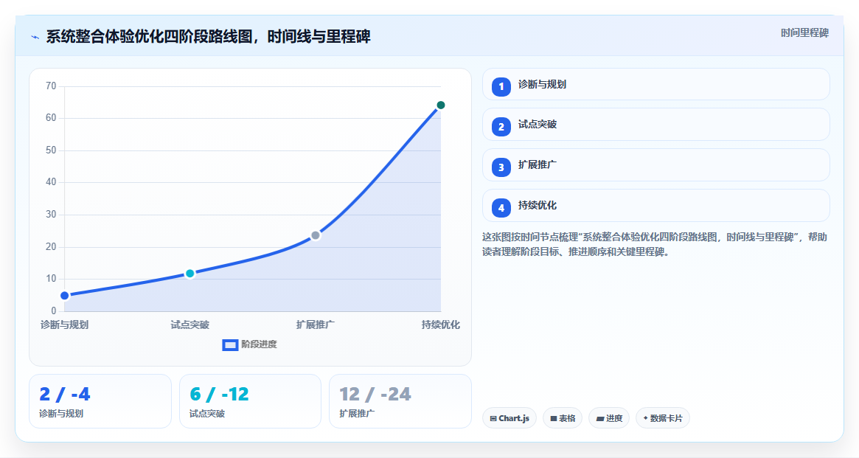Screen dimensions: 859x458
Task: Click the number 1 badge for 诊断与规划
Action: (501, 86)
